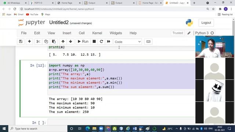The image size is (235, 132).
Task: Save notebook with the floppy disk icon
Action: coord(21,41)
